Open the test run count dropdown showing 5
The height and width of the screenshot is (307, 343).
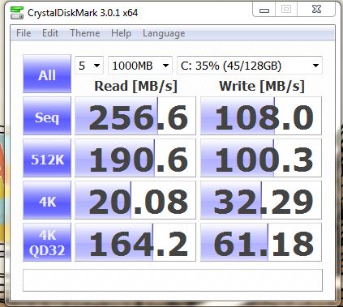coord(89,66)
